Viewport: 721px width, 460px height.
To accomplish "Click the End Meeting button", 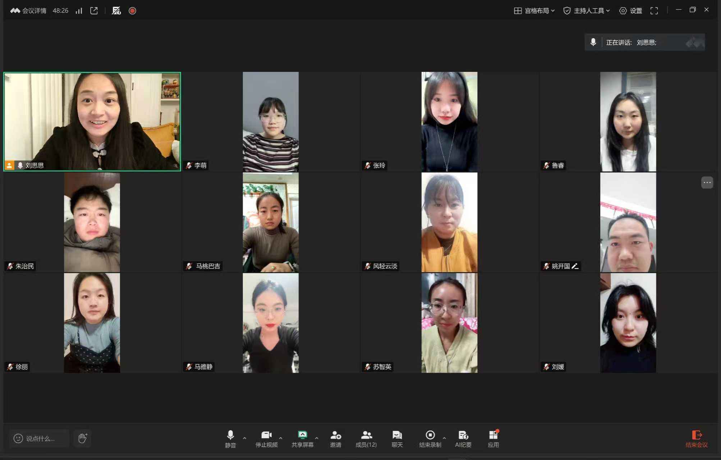I will pyautogui.click(x=696, y=439).
